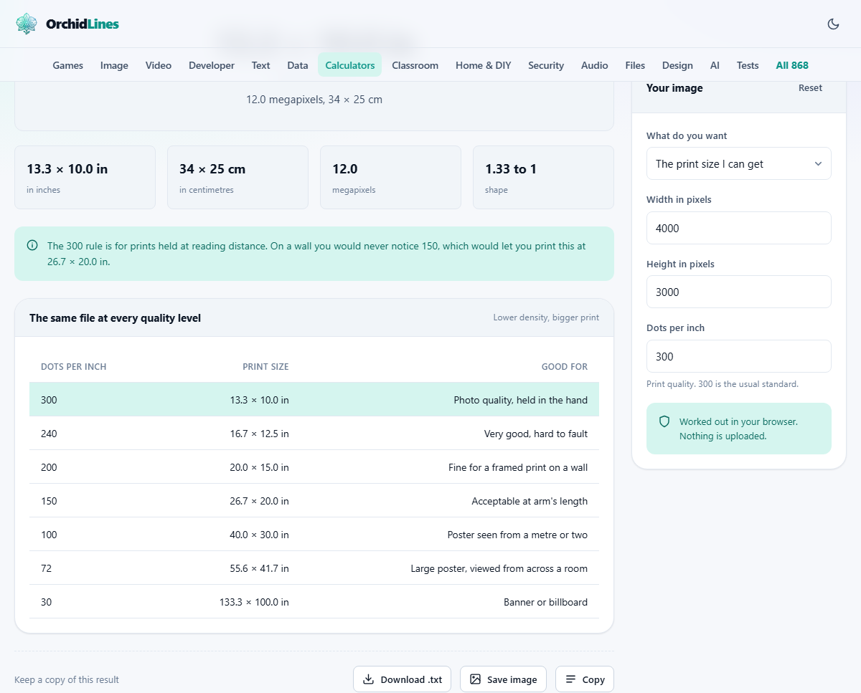
Task: Focus the Width in pixels field
Action: tap(739, 228)
